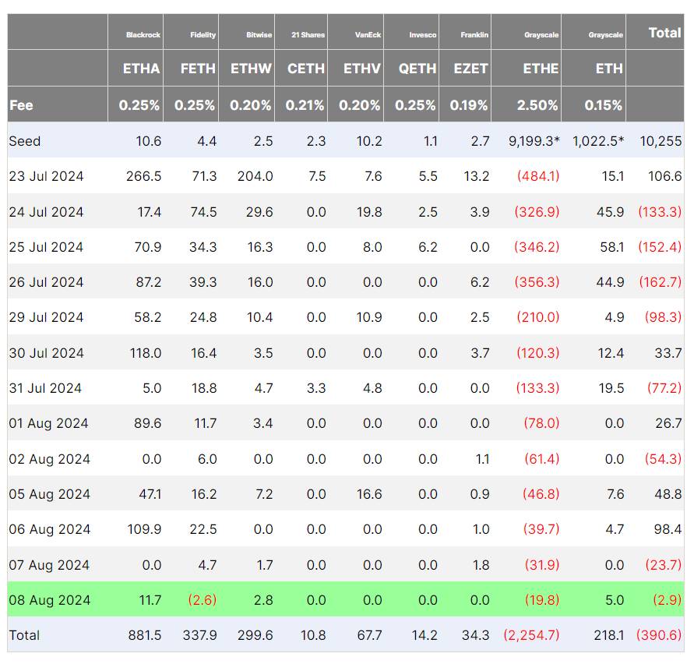
Task: Click the Fidelity issuer label
Action: [x=203, y=34]
